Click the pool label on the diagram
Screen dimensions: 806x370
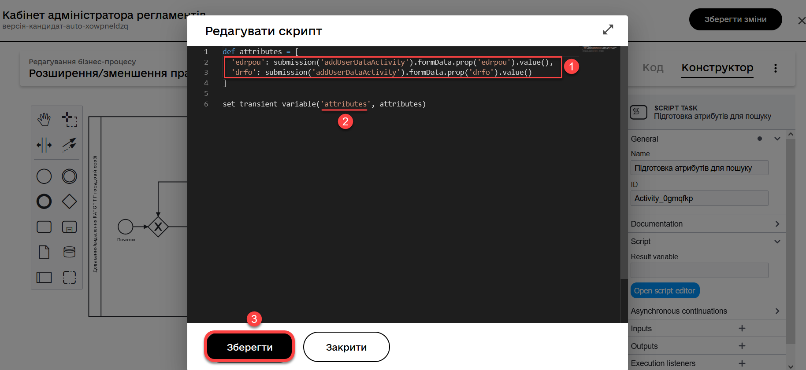(x=95, y=214)
